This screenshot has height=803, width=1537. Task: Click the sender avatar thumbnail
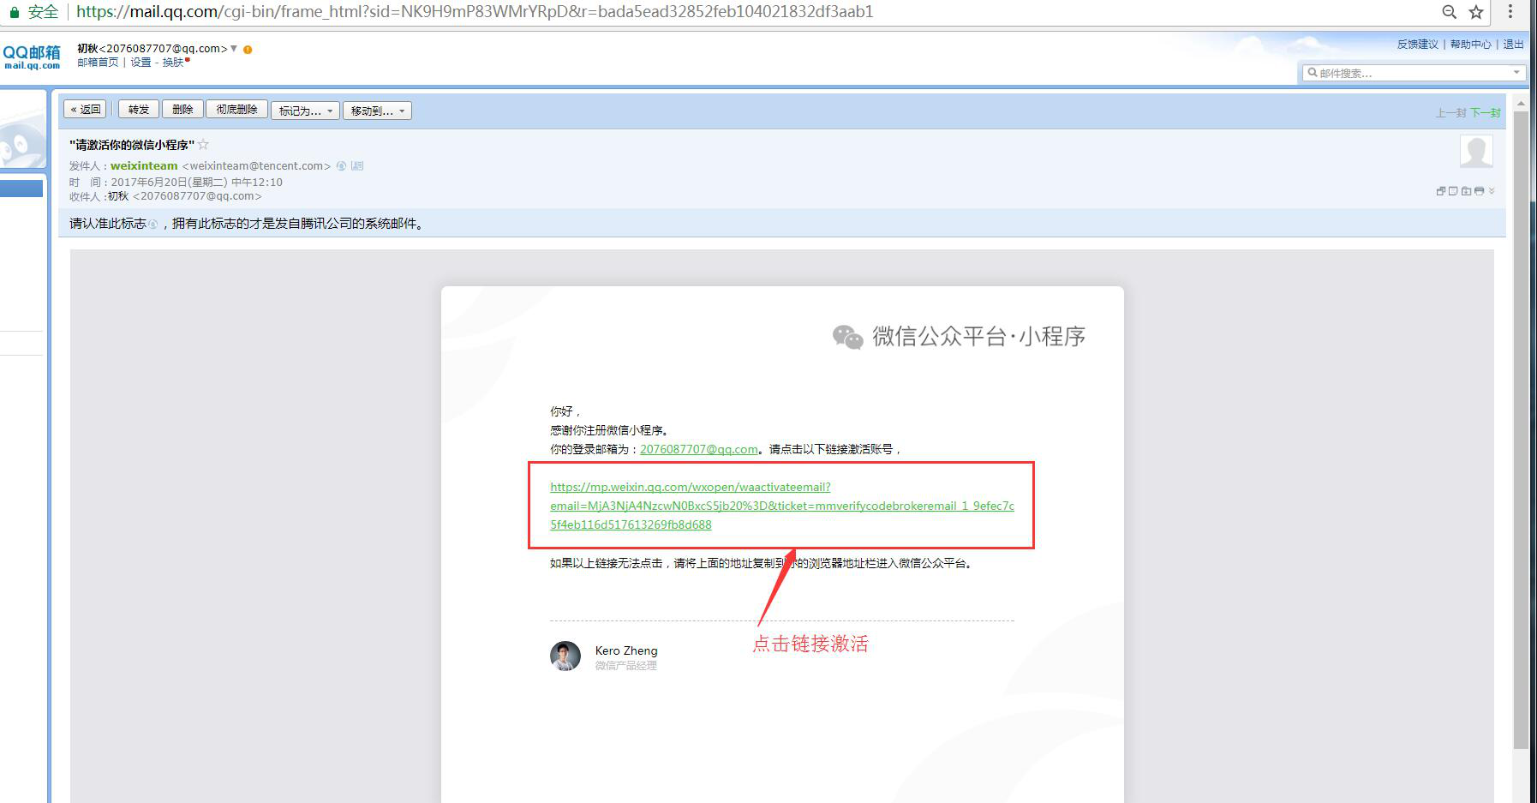tap(1476, 151)
